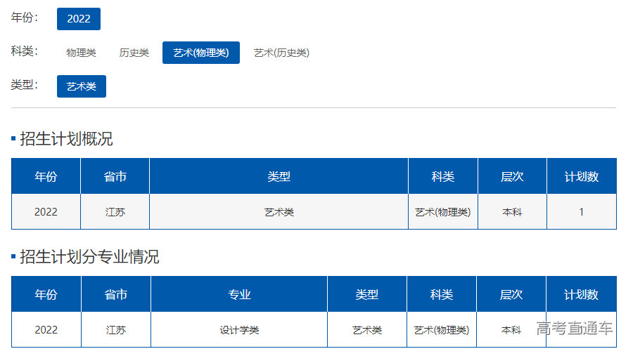Click 年份 header in the majors table
The width and height of the screenshot is (633, 356).
[x=46, y=295]
